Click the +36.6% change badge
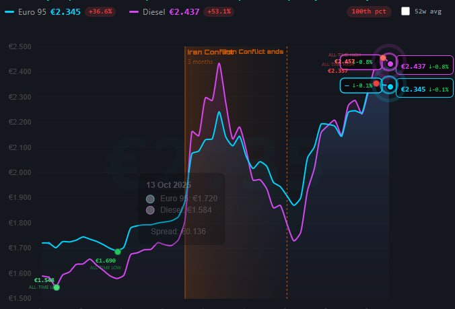Image resolution: width=455 pixels, height=309 pixels. pos(100,11)
